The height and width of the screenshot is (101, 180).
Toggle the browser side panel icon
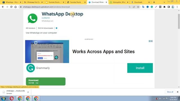coord(168,7)
